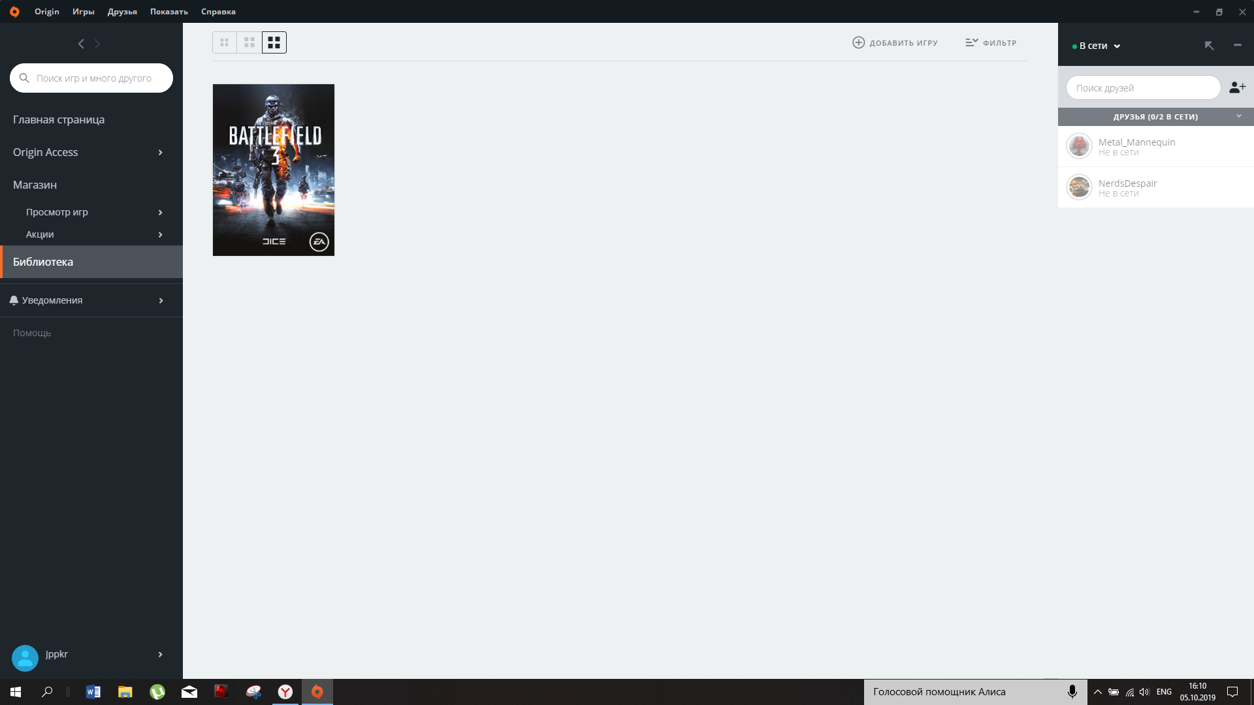The width and height of the screenshot is (1254, 705).
Task: Open the Друзья menu
Action: pyautogui.click(x=122, y=12)
